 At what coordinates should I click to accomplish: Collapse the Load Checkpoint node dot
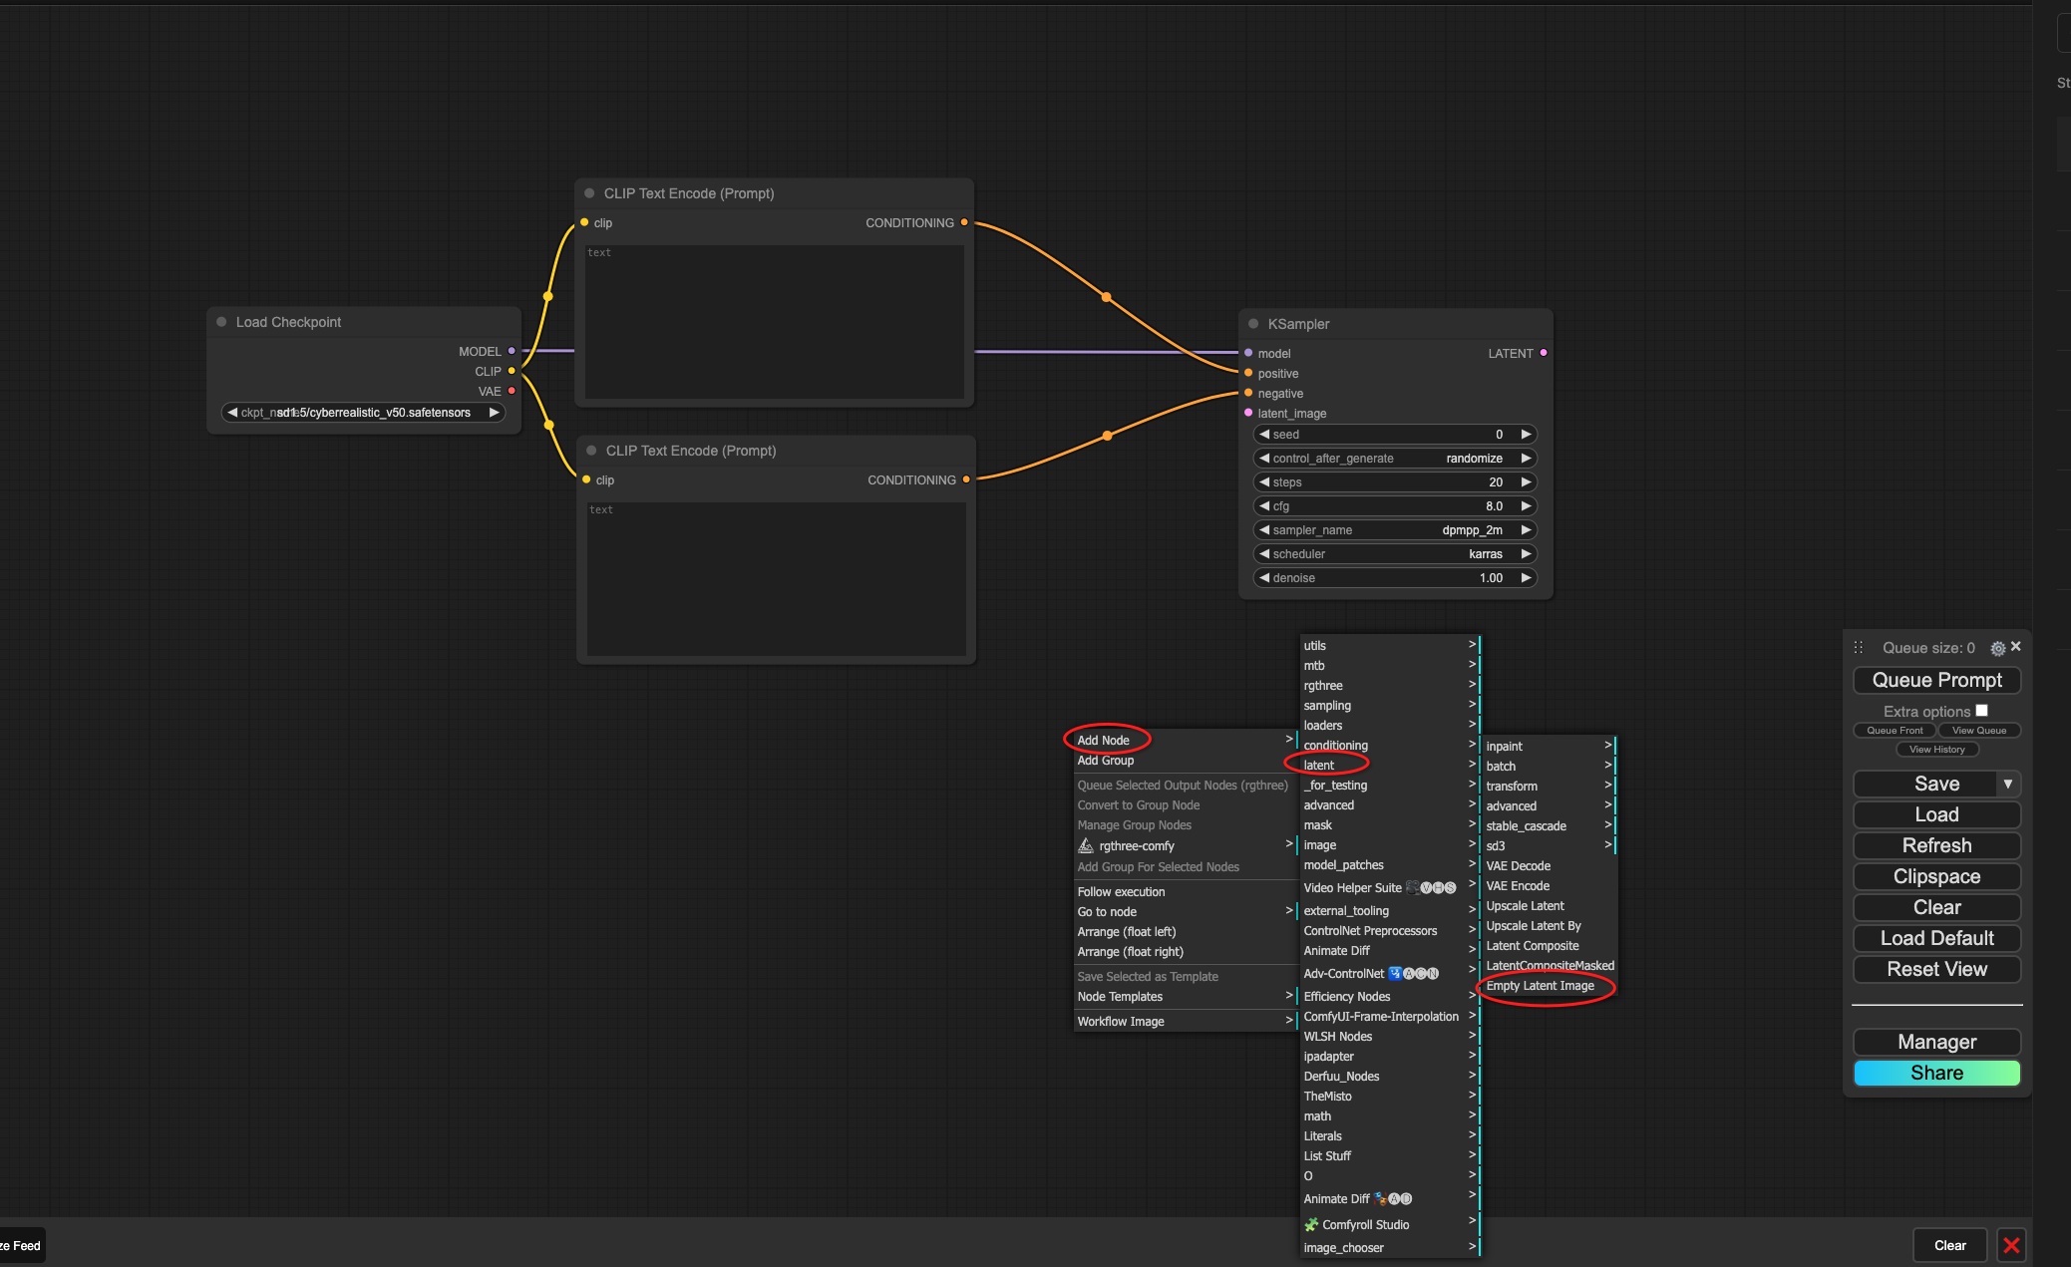pos(221,322)
